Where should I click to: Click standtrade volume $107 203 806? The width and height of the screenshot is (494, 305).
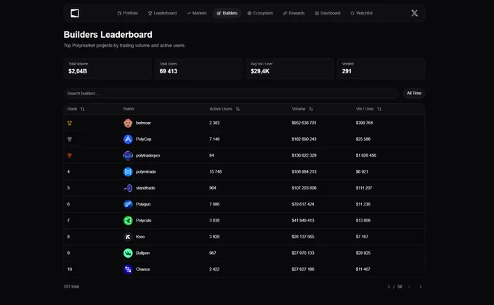click(304, 188)
